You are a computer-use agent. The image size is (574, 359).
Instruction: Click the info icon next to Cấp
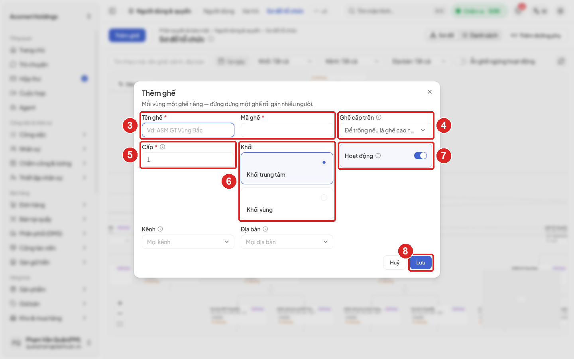click(162, 147)
